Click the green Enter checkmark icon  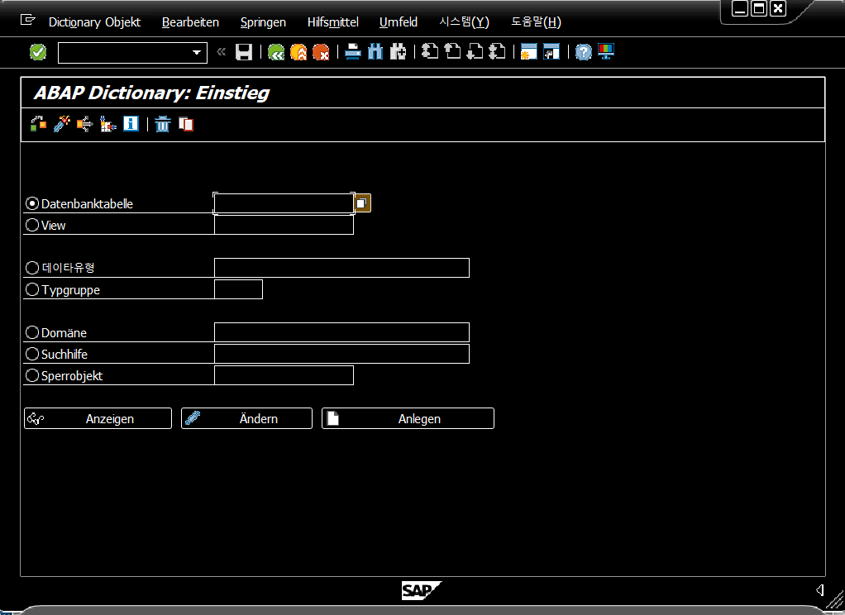(x=38, y=52)
